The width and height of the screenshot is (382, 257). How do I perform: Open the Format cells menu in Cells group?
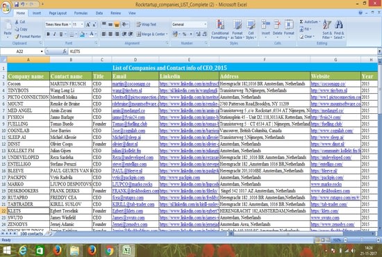click(289, 28)
